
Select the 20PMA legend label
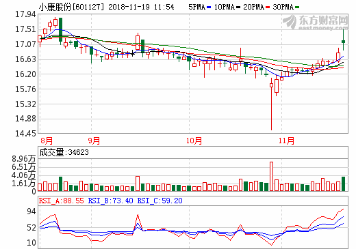254,7
